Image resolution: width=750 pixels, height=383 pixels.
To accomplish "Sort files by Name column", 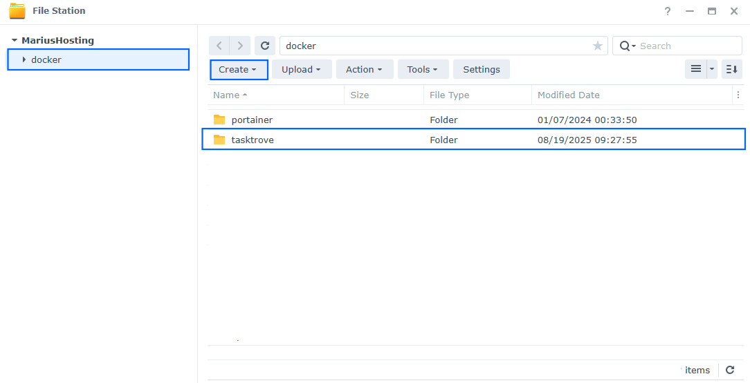I will pyautogui.click(x=276, y=95).
